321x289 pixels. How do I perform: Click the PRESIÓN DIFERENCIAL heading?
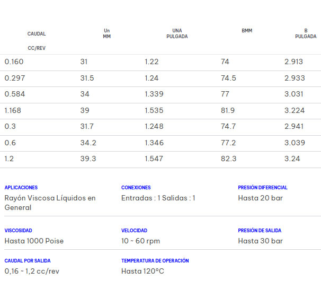coord(263,188)
